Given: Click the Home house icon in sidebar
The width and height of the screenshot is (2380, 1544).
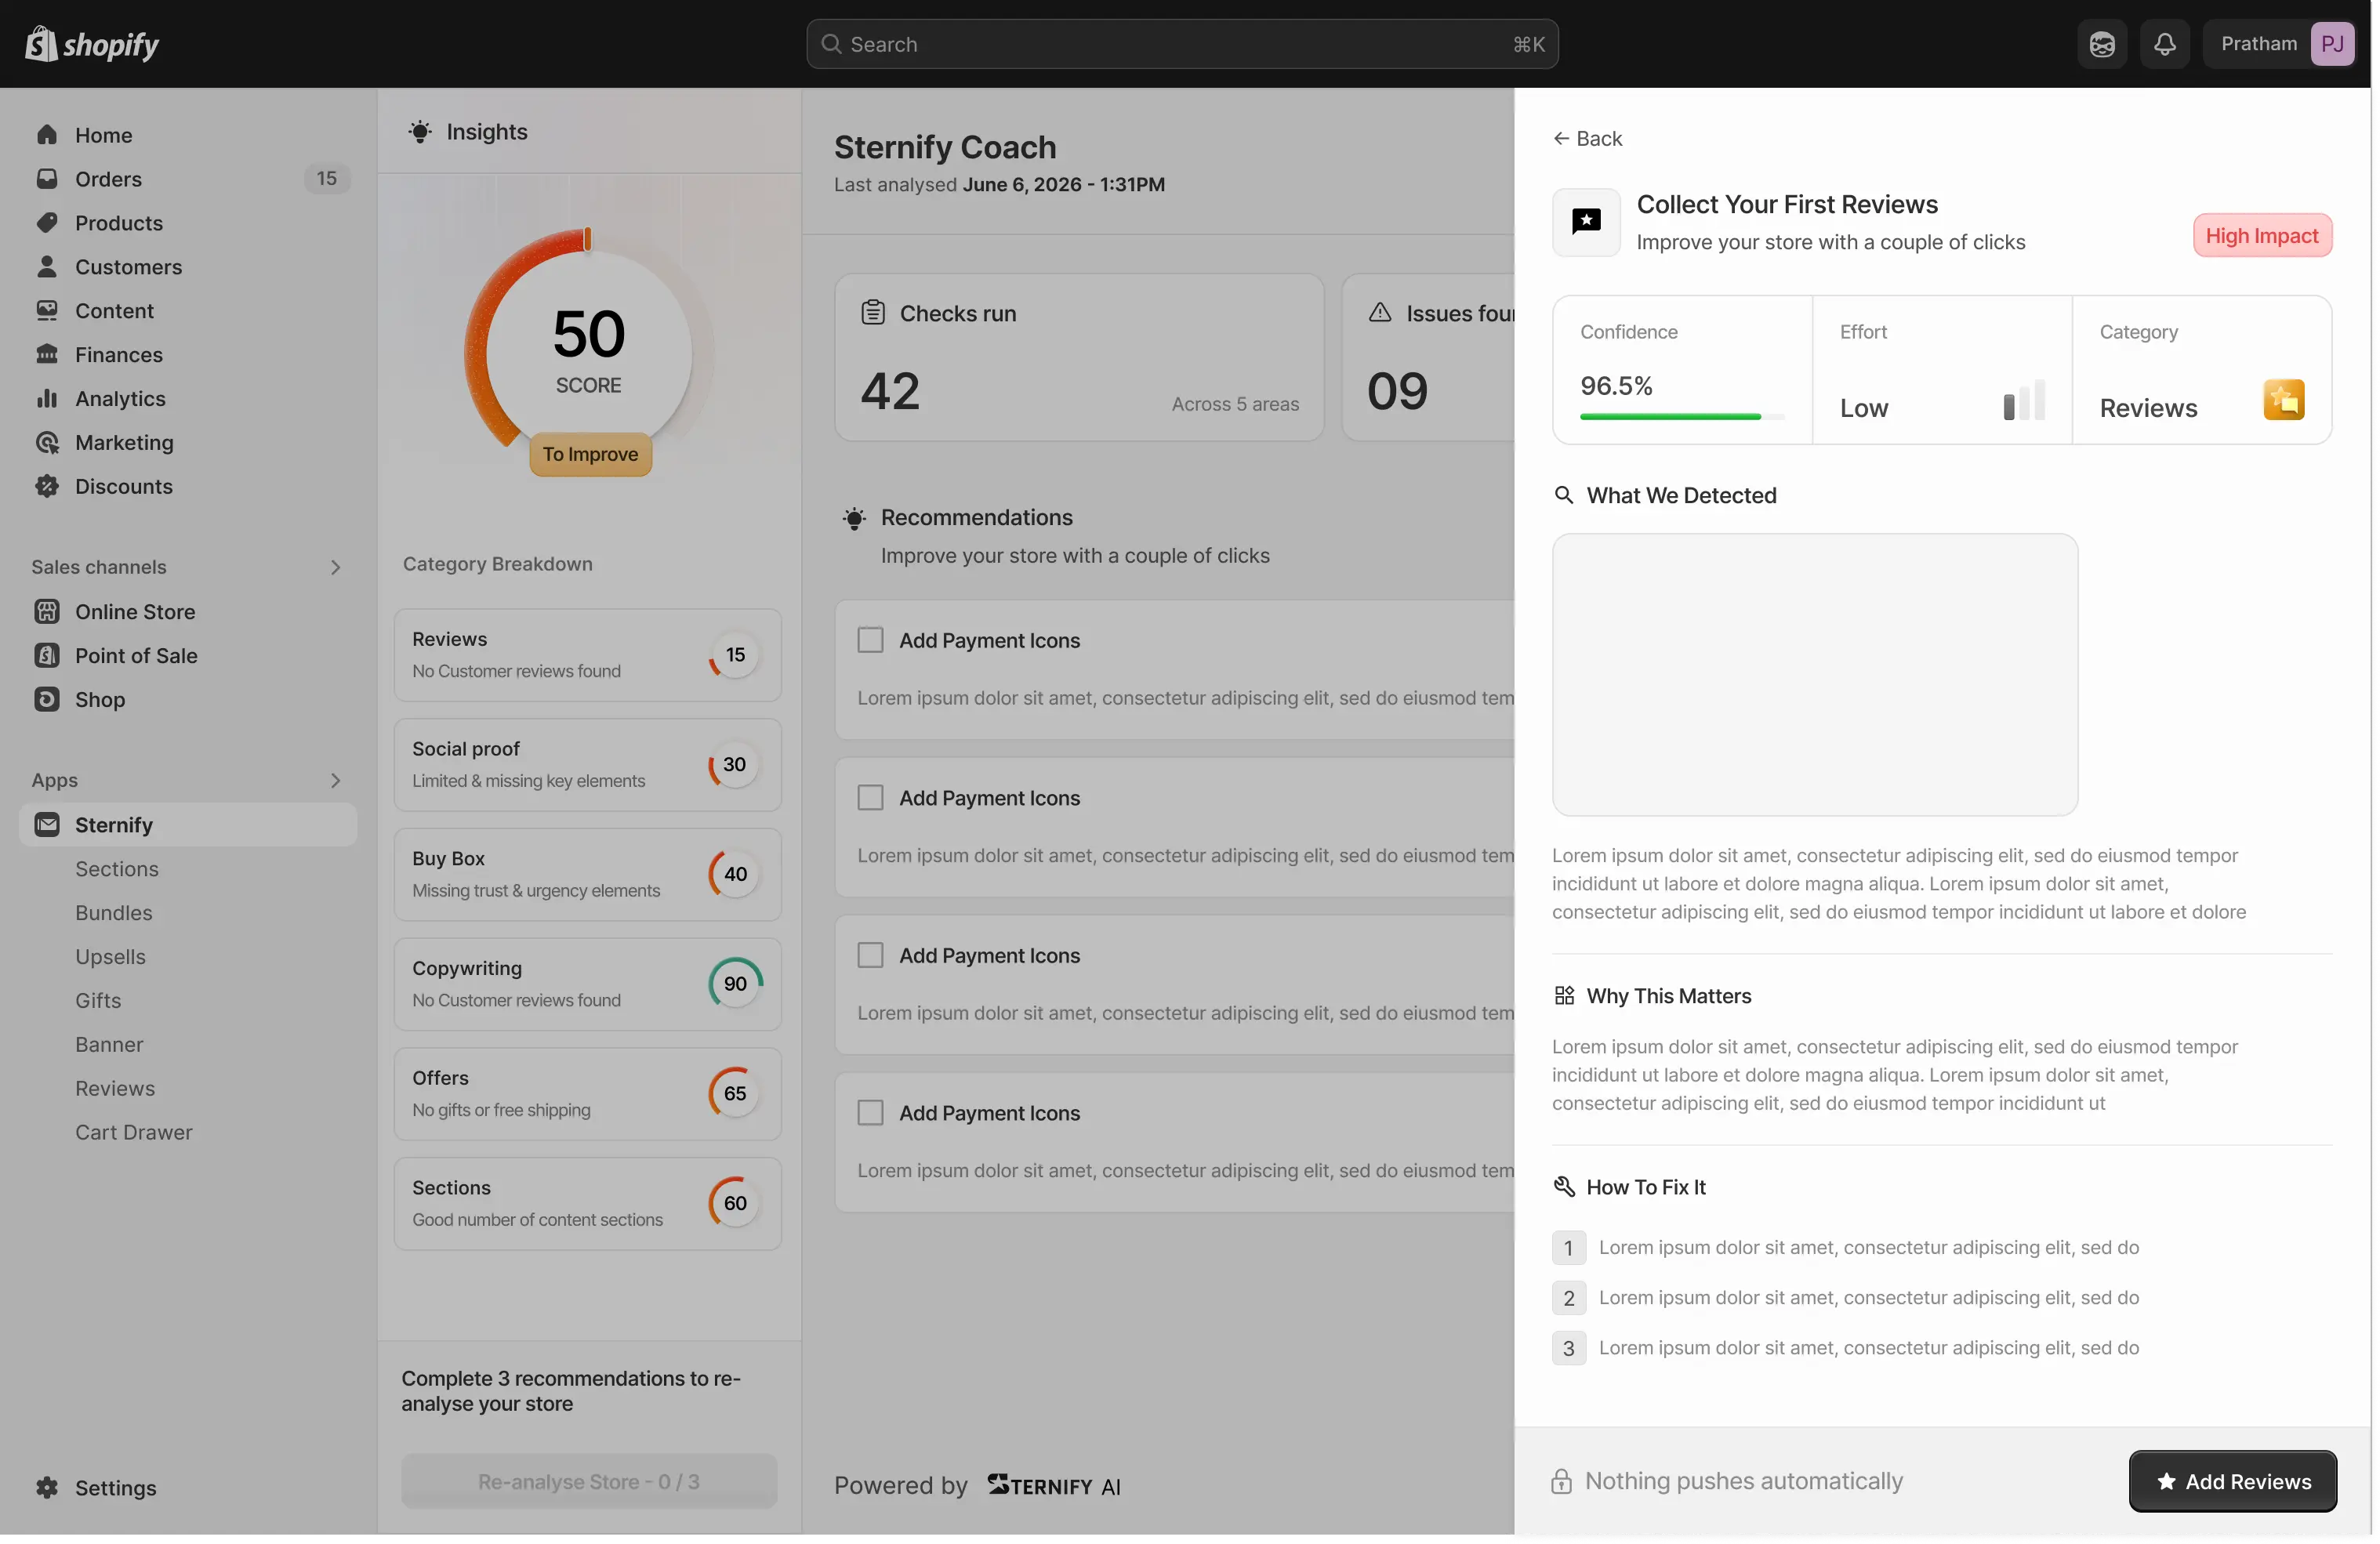Looking at the screenshot, I should [47, 135].
